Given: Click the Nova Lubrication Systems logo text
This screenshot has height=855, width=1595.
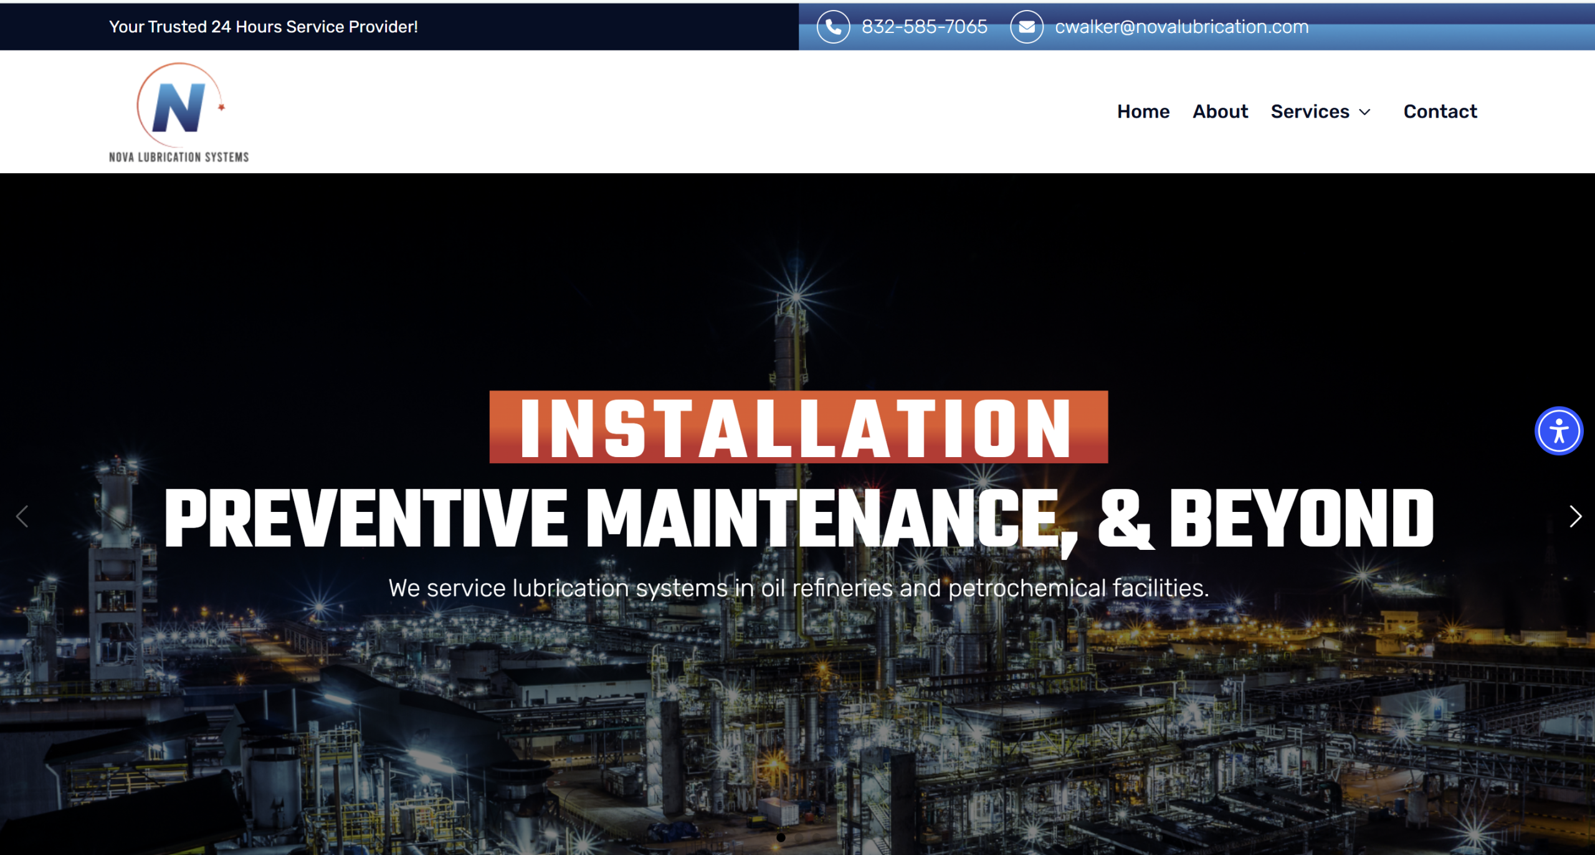Looking at the screenshot, I should [179, 157].
